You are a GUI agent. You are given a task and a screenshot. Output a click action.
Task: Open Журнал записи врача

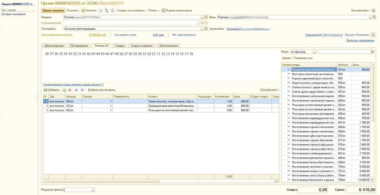[x=177, y=10]
